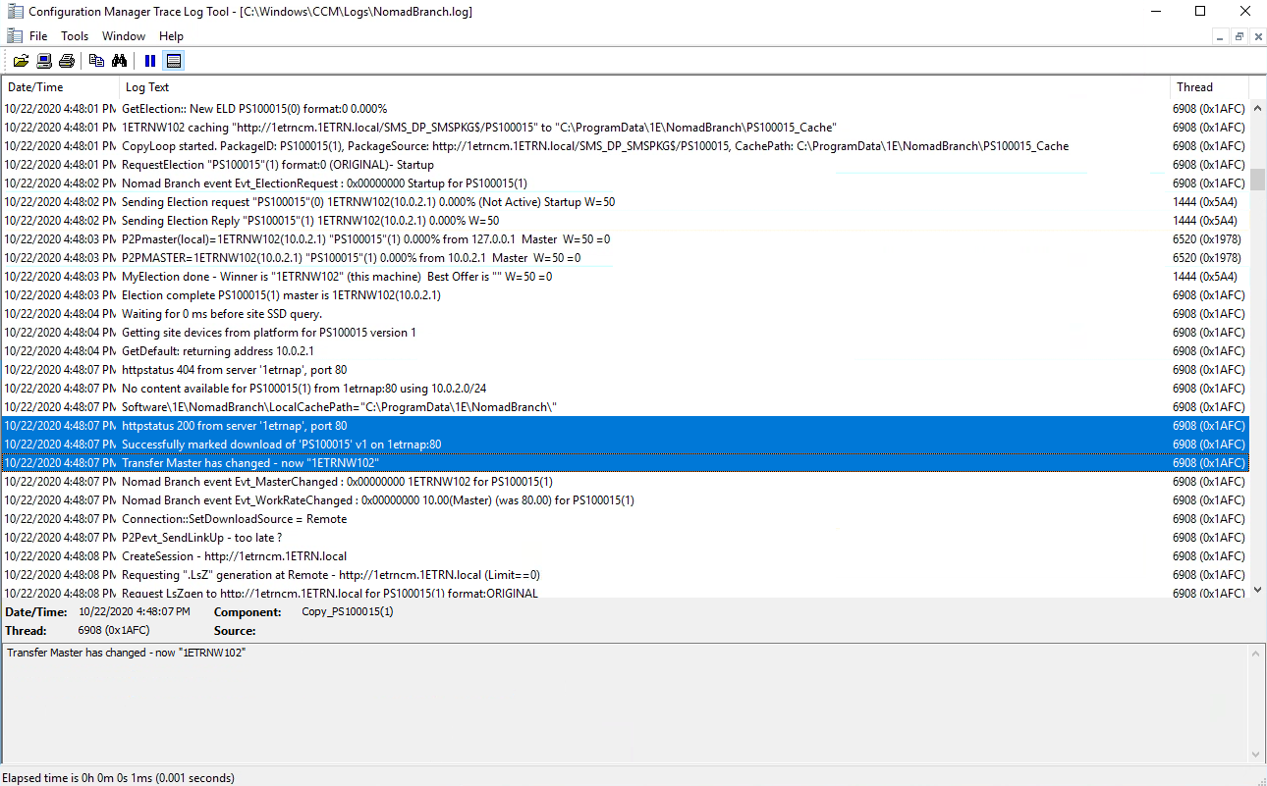The image size is (1267, 786).
Task: Click the CMTrace document icon left of File
Action: (x=14, y=36)
